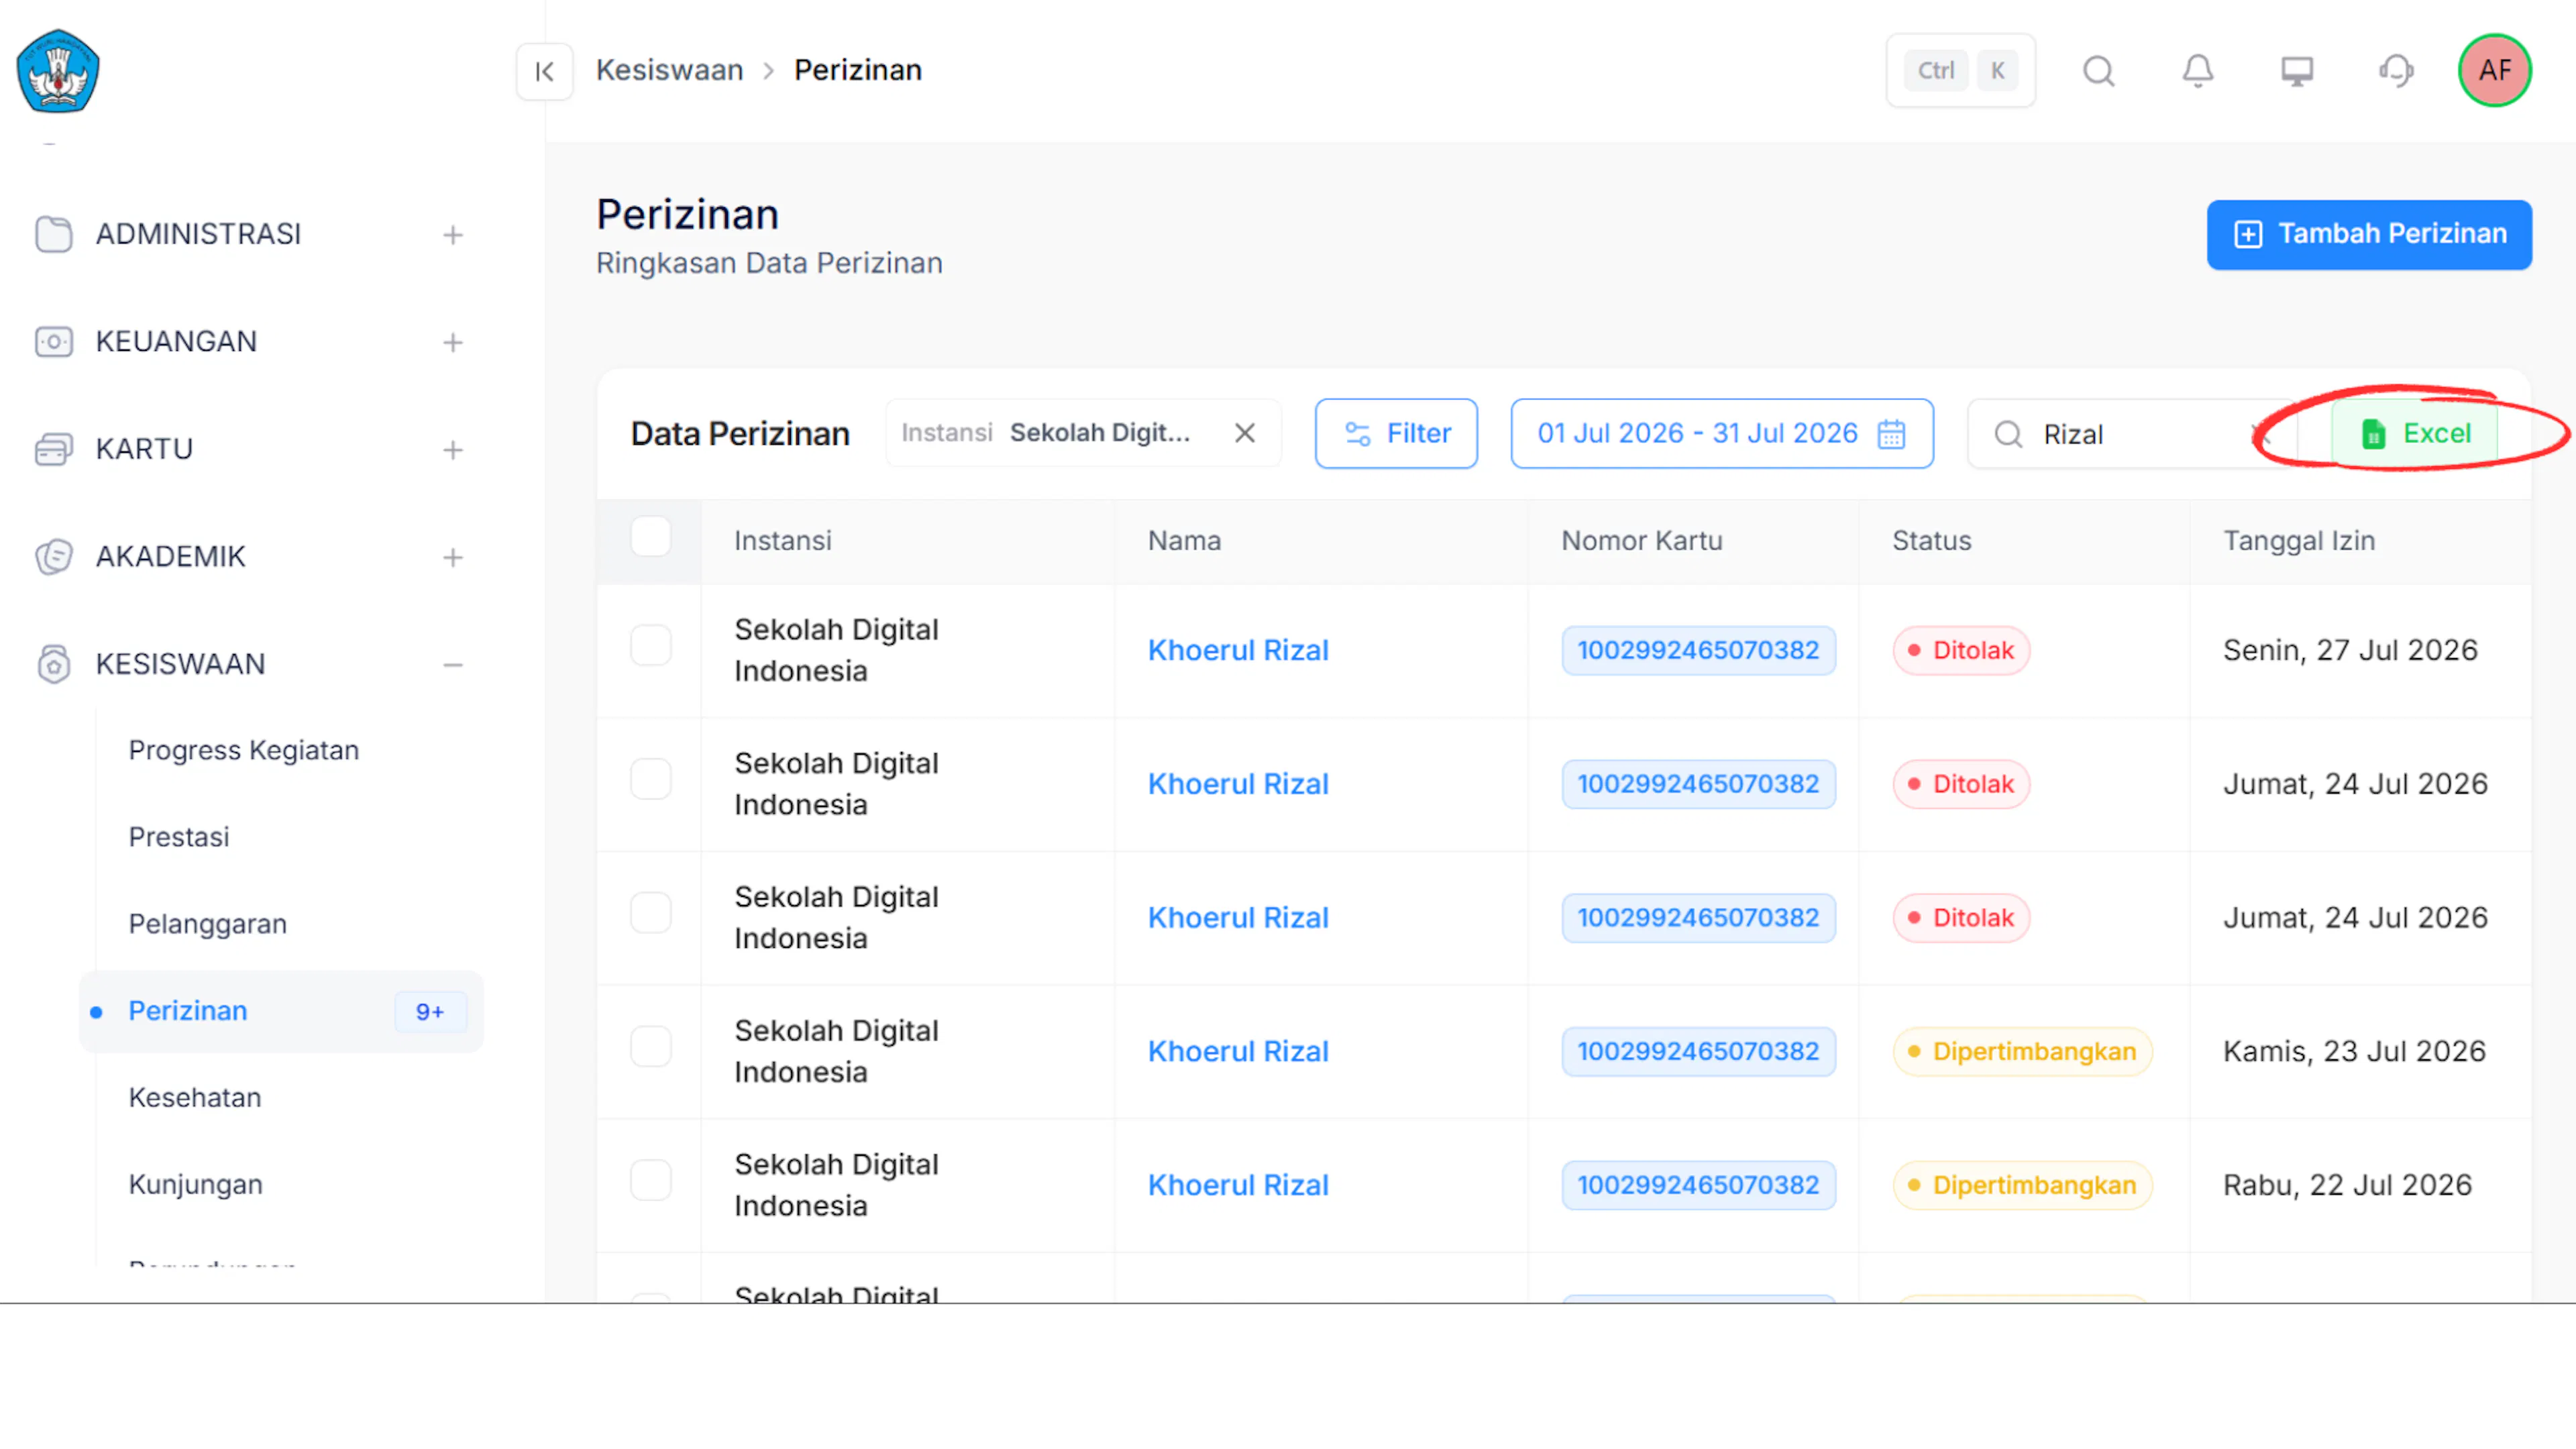
Task: Click Kesiswaan in the breadcrumb
Action: [x=670, y=70]
